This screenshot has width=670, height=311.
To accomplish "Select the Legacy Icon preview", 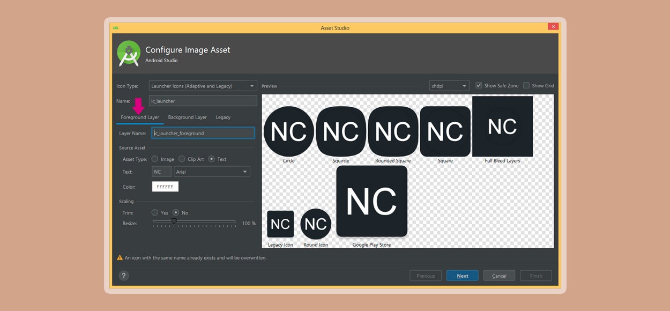I will click(x=280, y=224).
